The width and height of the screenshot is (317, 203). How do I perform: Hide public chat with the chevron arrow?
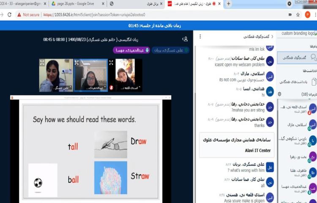tap(272, 37)
